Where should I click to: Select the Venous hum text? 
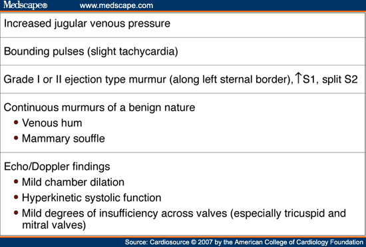pyautogui.click(x=52, y=123)
